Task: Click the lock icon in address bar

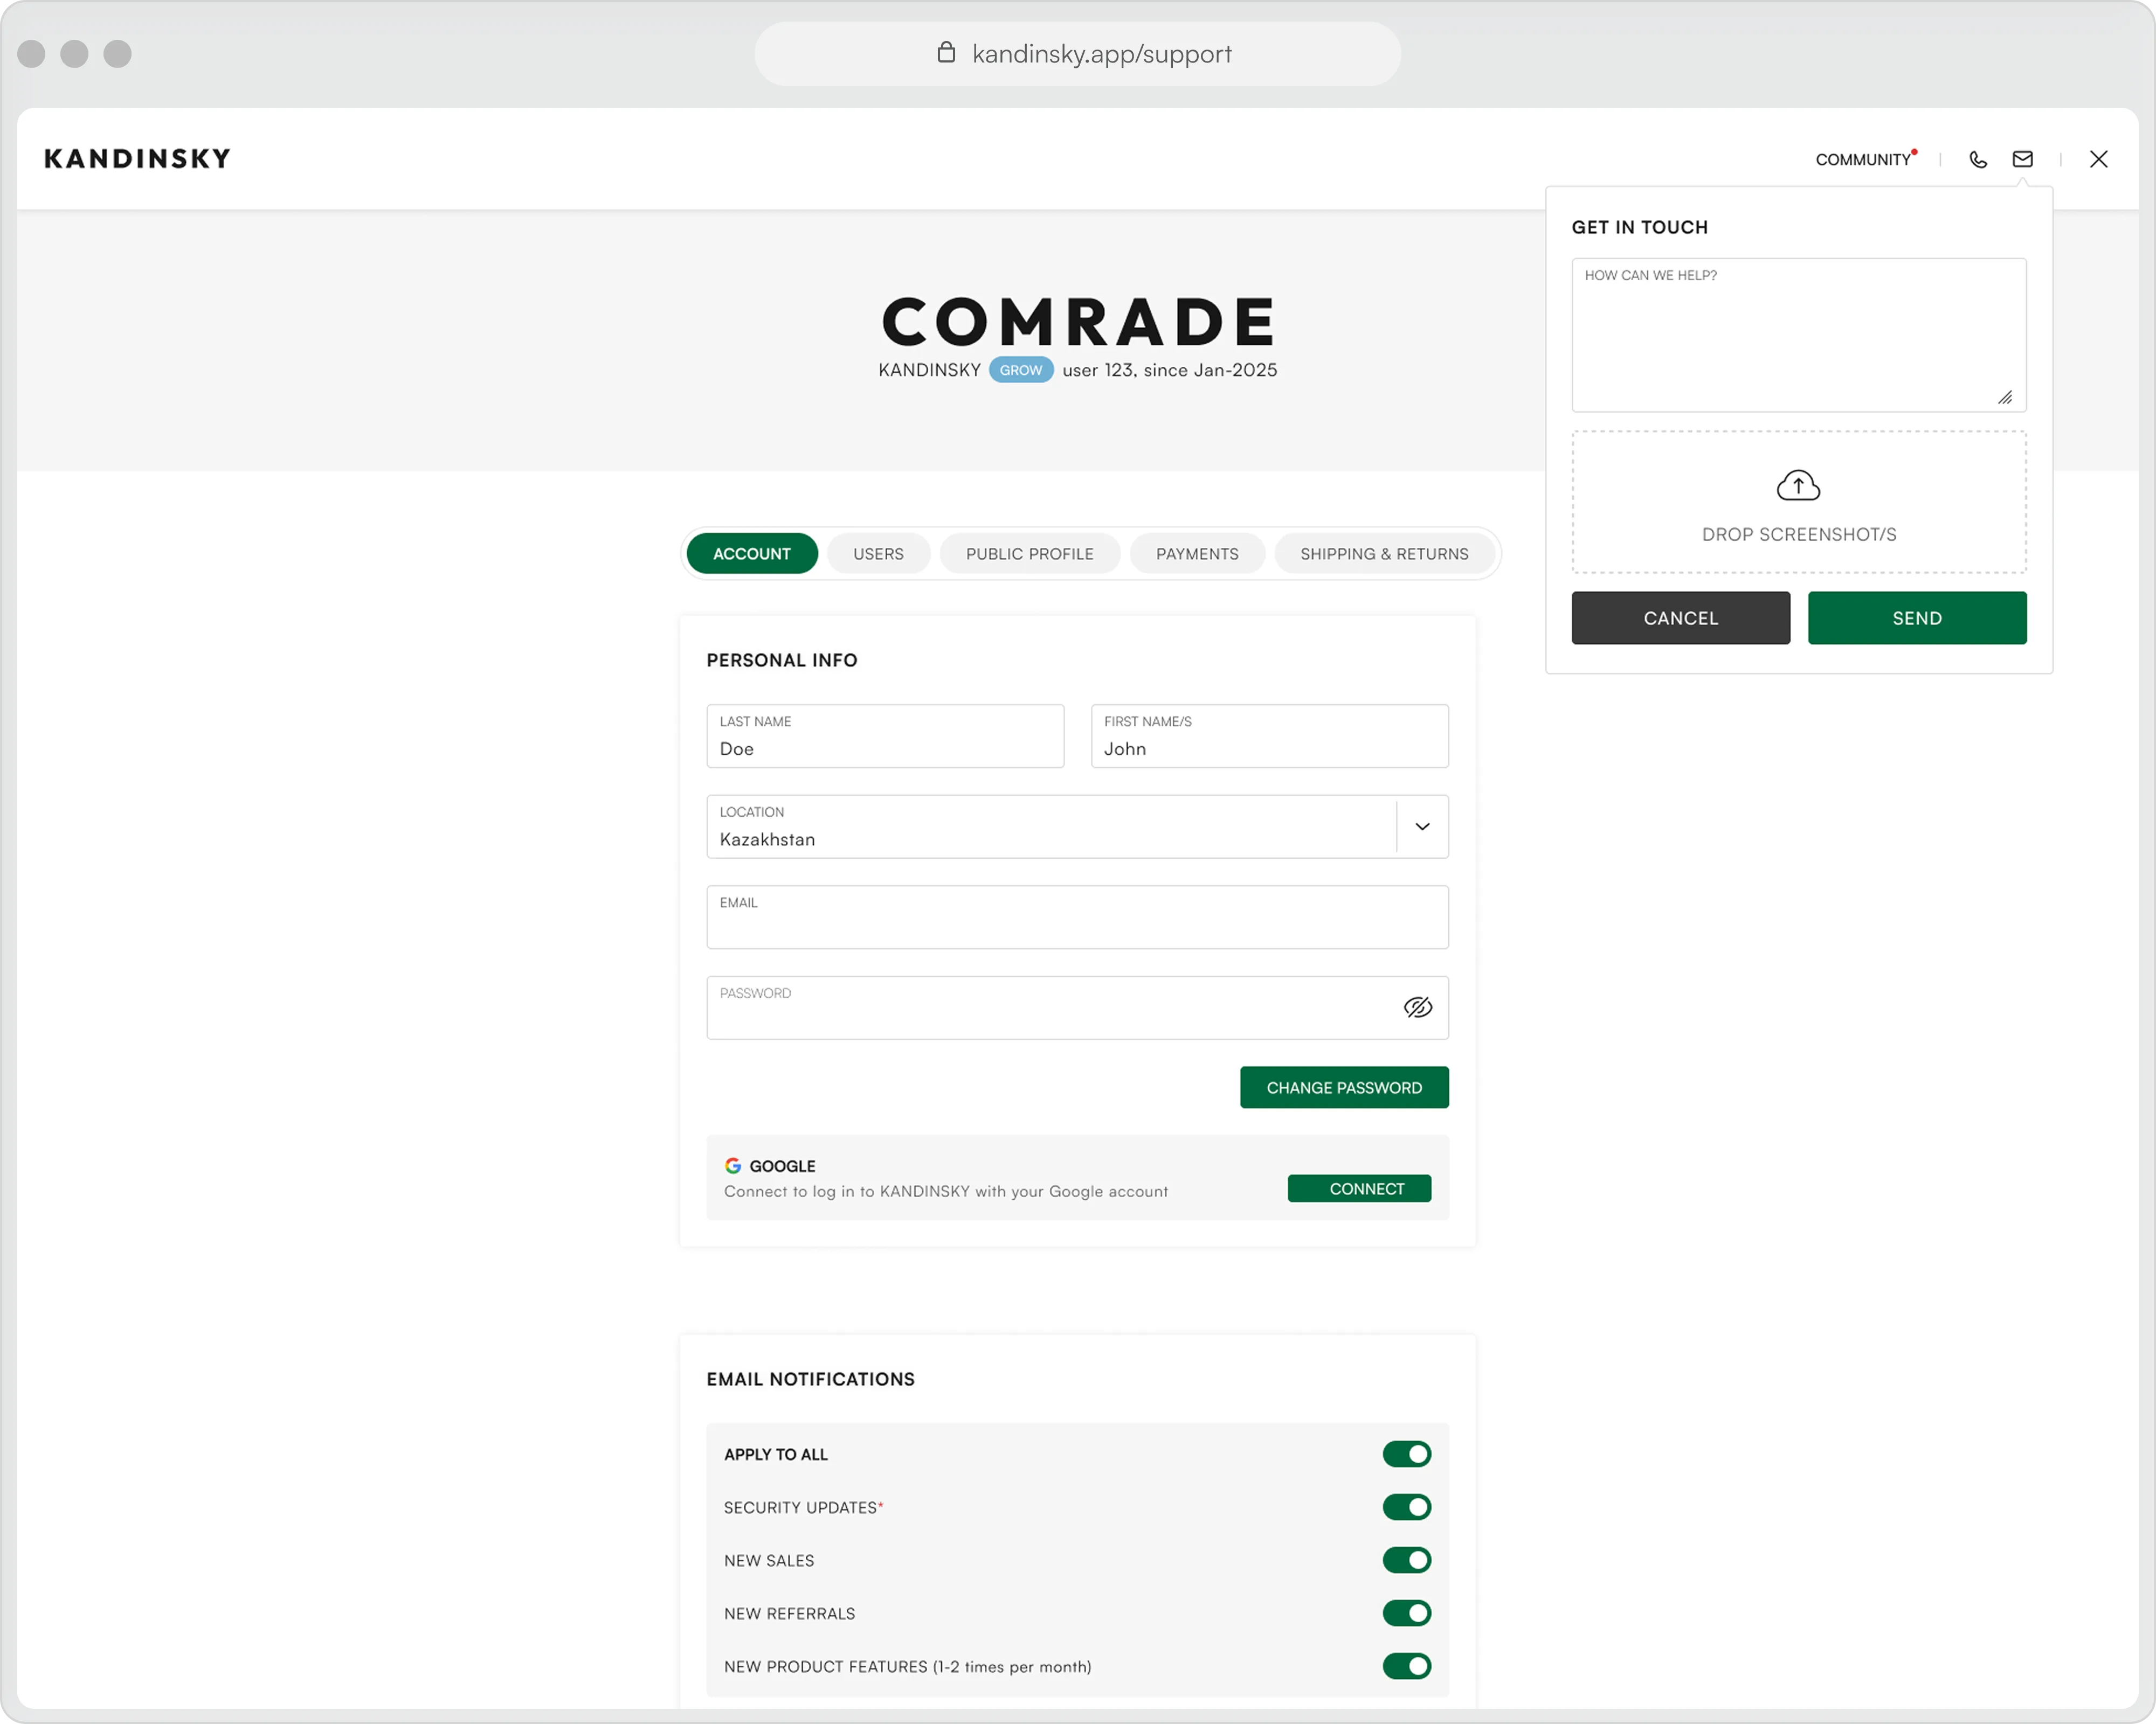Action: (x=946, y=52)
